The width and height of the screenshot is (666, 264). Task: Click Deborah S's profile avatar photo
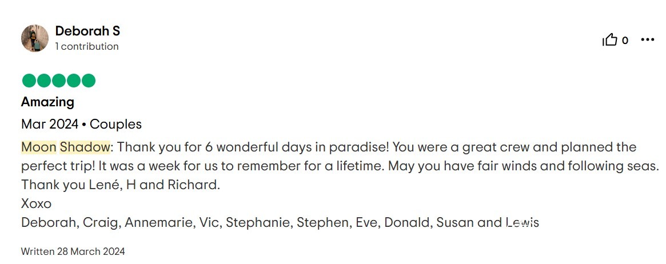[x=35, y=38]
